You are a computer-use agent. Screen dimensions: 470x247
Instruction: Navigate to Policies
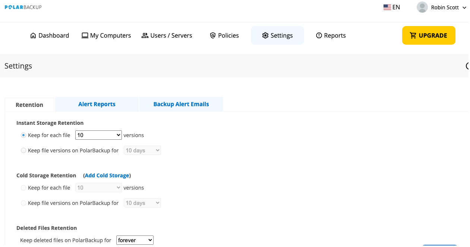pos(224,36)
